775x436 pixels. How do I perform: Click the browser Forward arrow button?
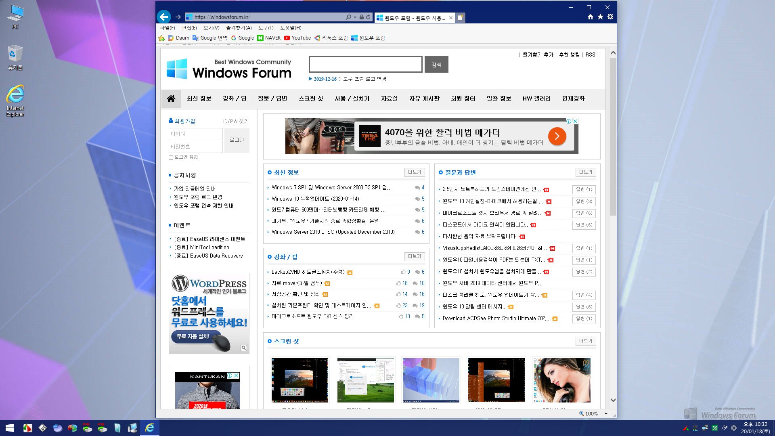[178, 17]
